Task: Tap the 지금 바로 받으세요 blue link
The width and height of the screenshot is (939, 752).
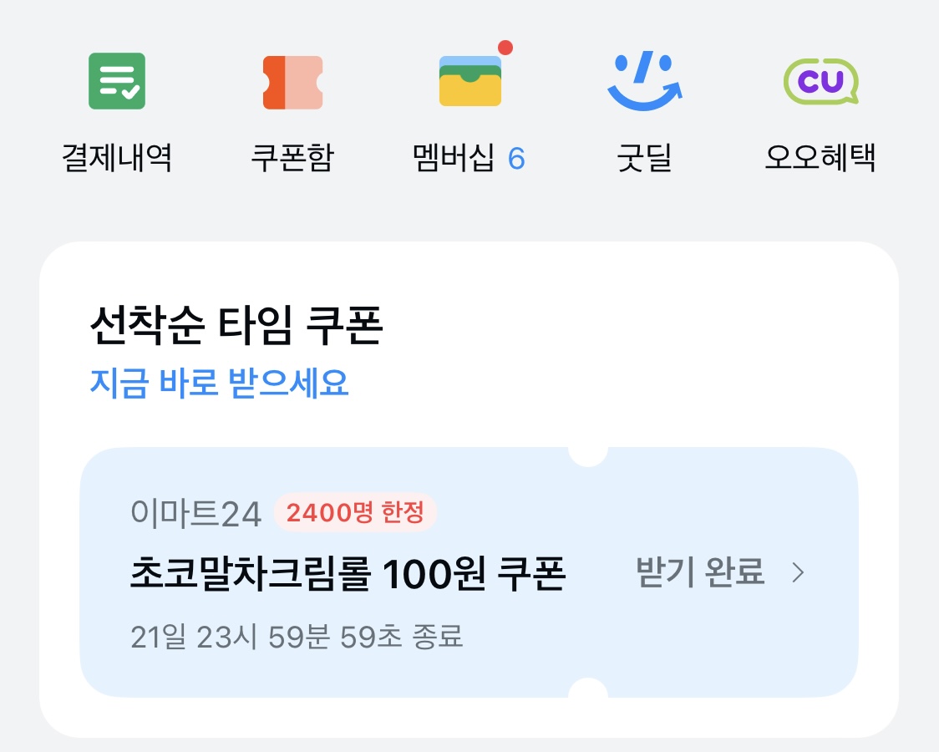Action: click(x=219, y=383)
